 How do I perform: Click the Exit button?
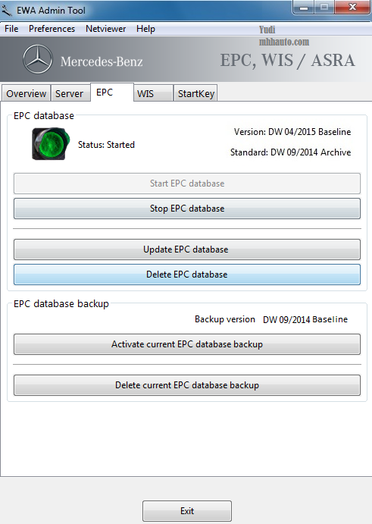[x=187, y=511]
